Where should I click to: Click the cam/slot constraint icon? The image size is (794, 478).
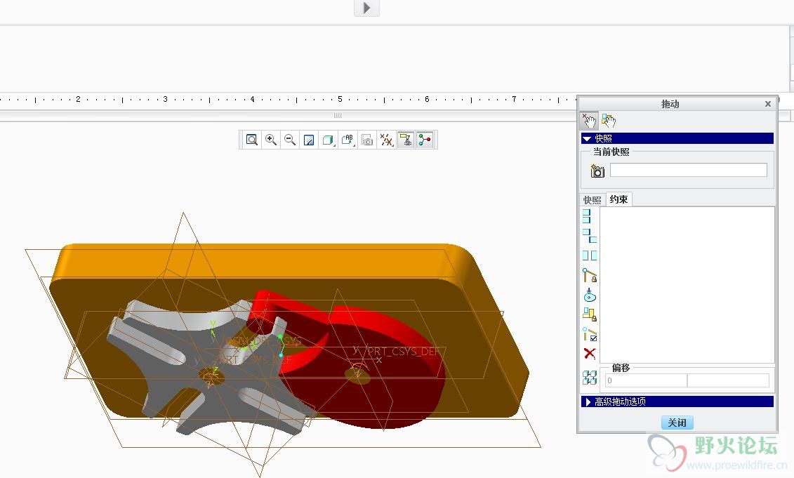(589, 295)
